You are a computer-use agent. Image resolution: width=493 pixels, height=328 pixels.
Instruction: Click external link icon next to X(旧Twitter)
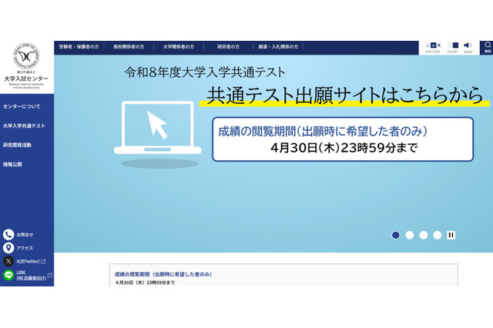pyautogui.click(x=43, y=261)
